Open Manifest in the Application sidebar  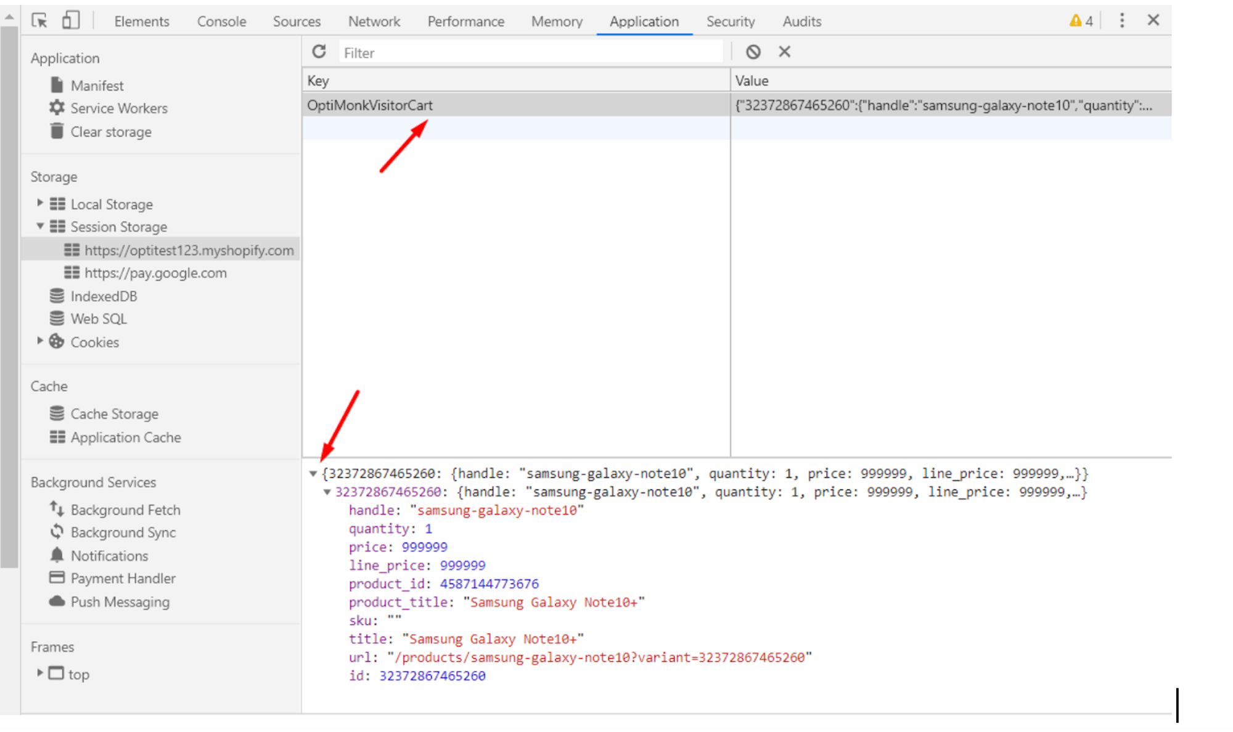(x=97, y=86)
